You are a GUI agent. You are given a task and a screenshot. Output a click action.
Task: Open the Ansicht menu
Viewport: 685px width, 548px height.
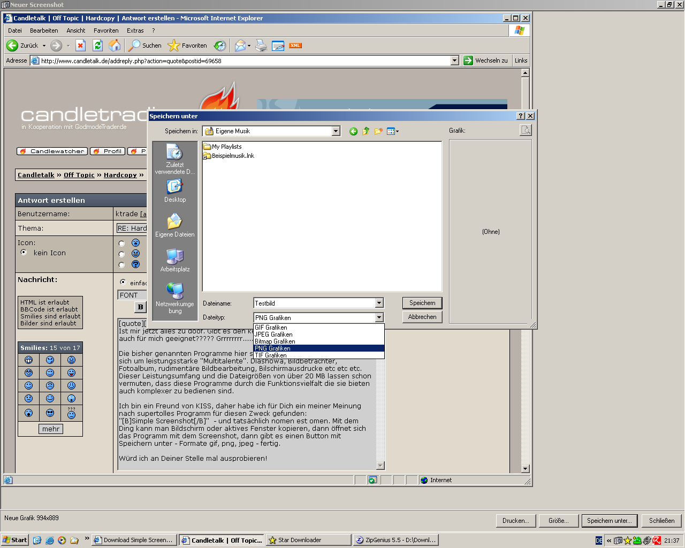tap(76, 31)
